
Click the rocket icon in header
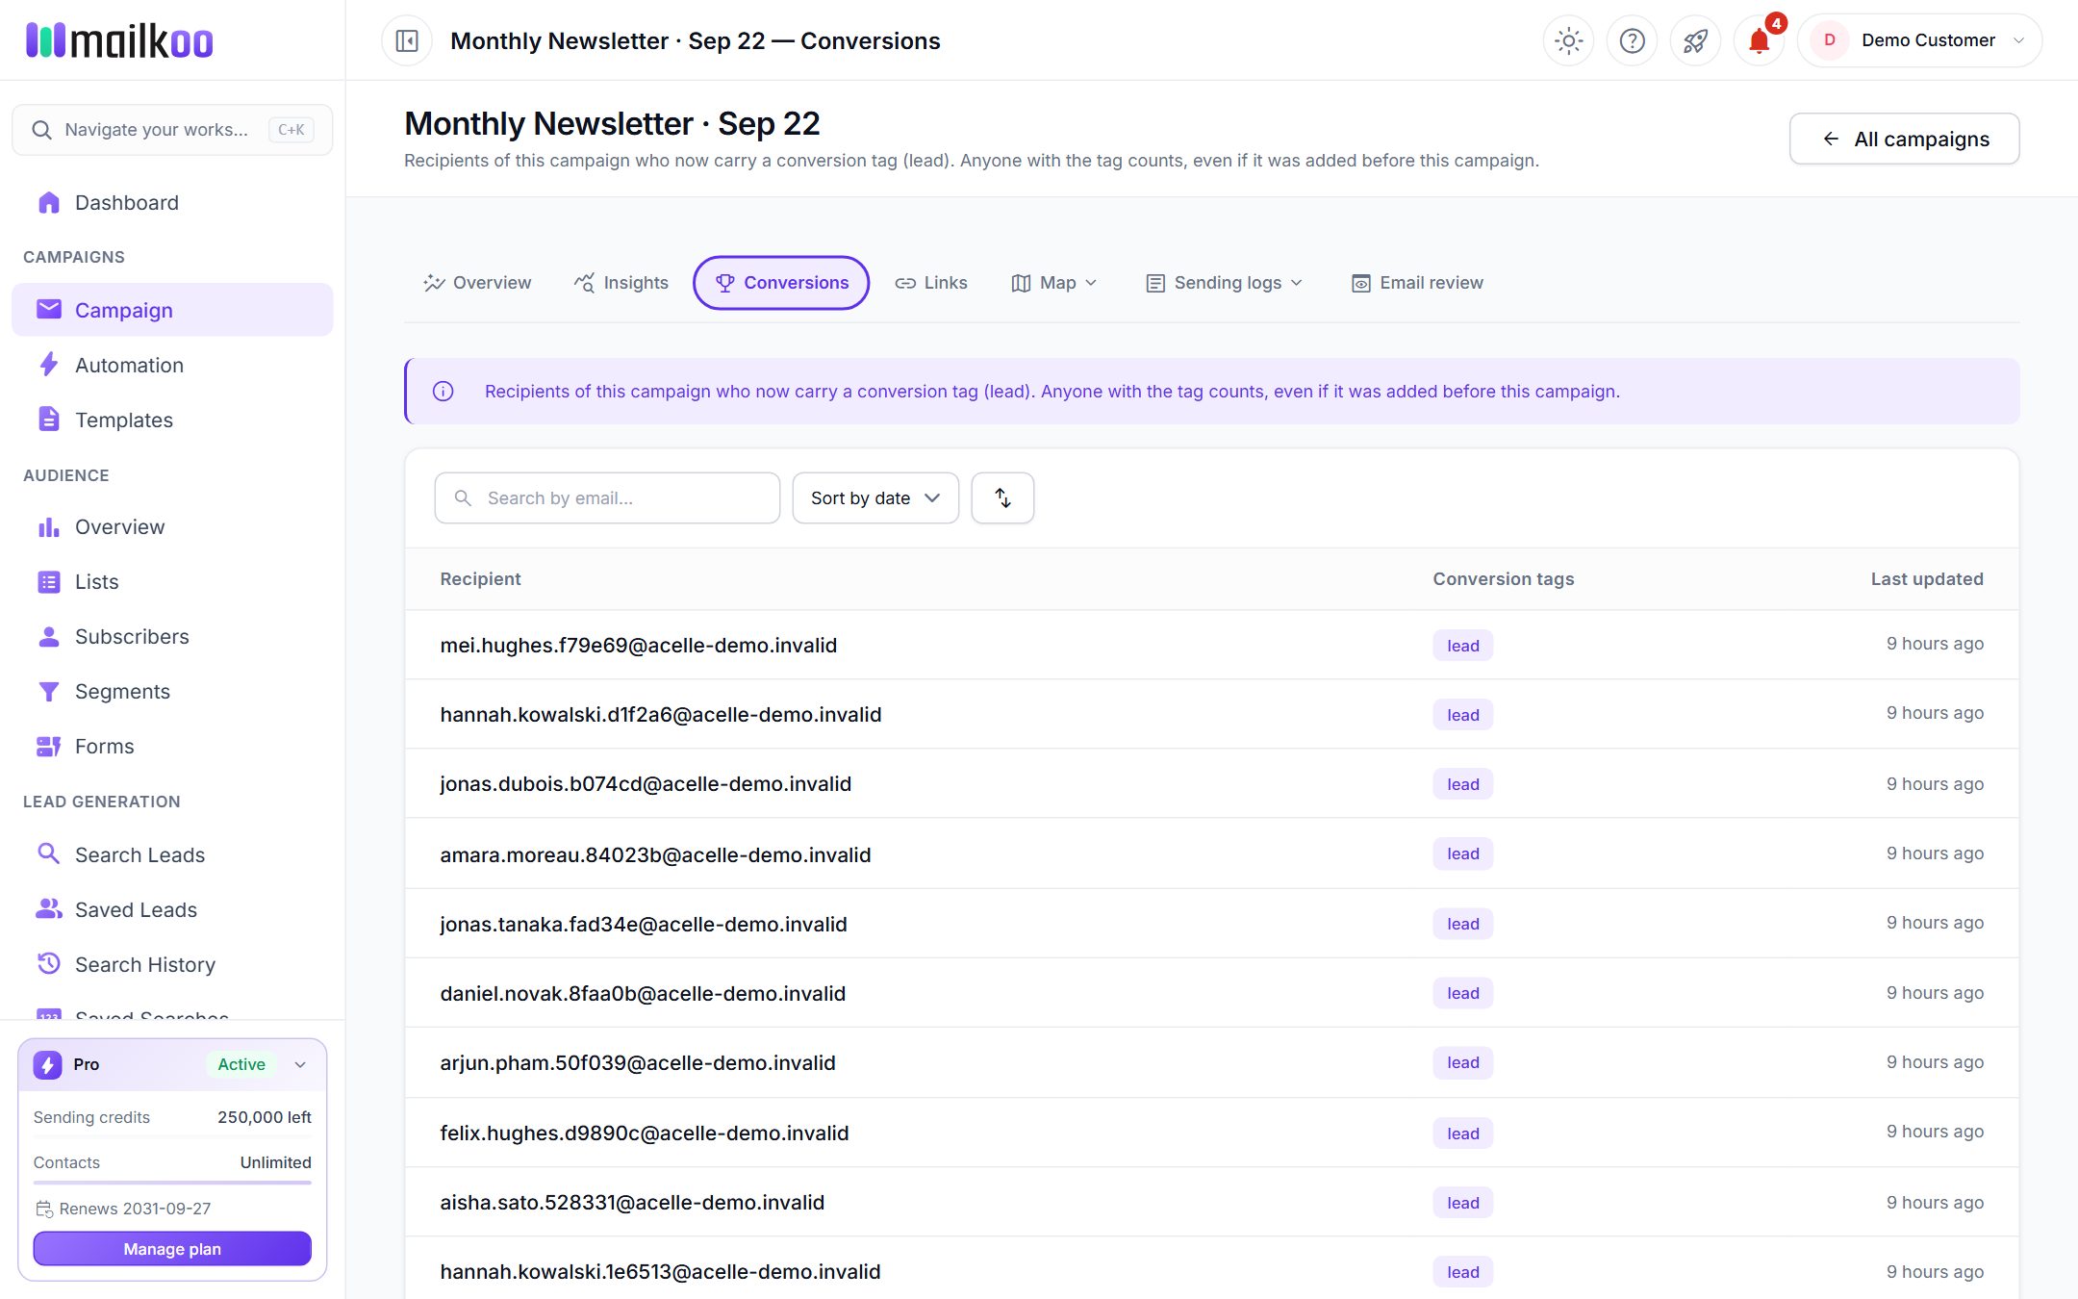tap(1695, 40)
